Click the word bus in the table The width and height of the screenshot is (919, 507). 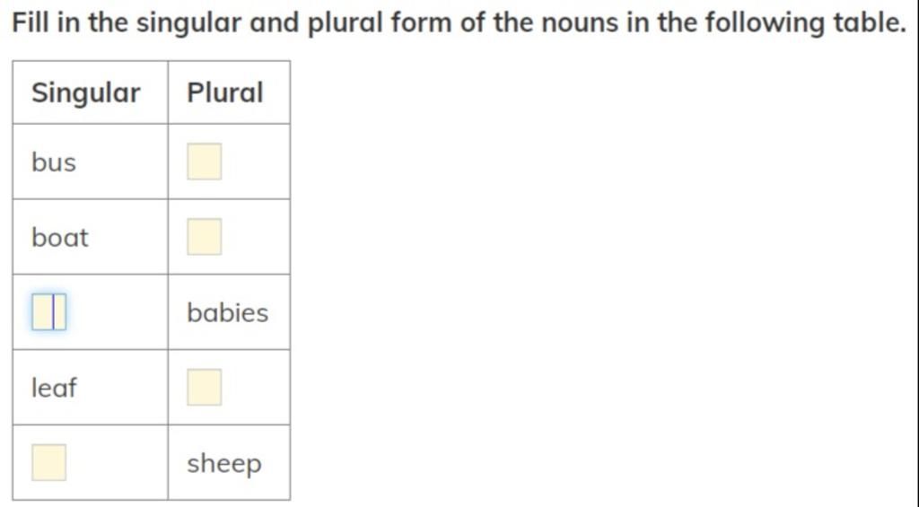point(54,162)
